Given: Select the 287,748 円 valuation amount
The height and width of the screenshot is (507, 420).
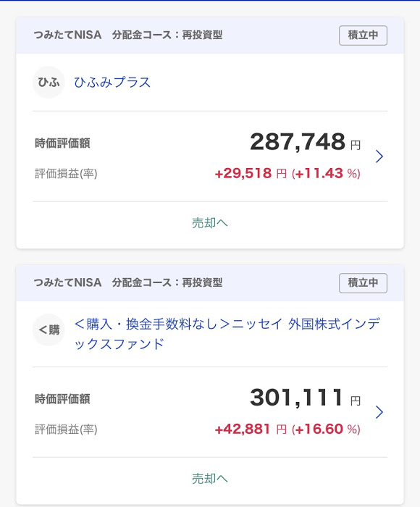Looking at the screenshot, I should [305, 142].
